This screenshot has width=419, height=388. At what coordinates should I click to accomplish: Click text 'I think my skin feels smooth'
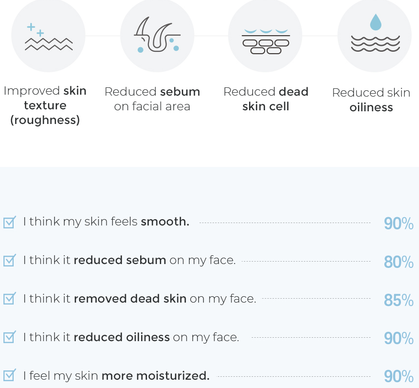[106, 222]
